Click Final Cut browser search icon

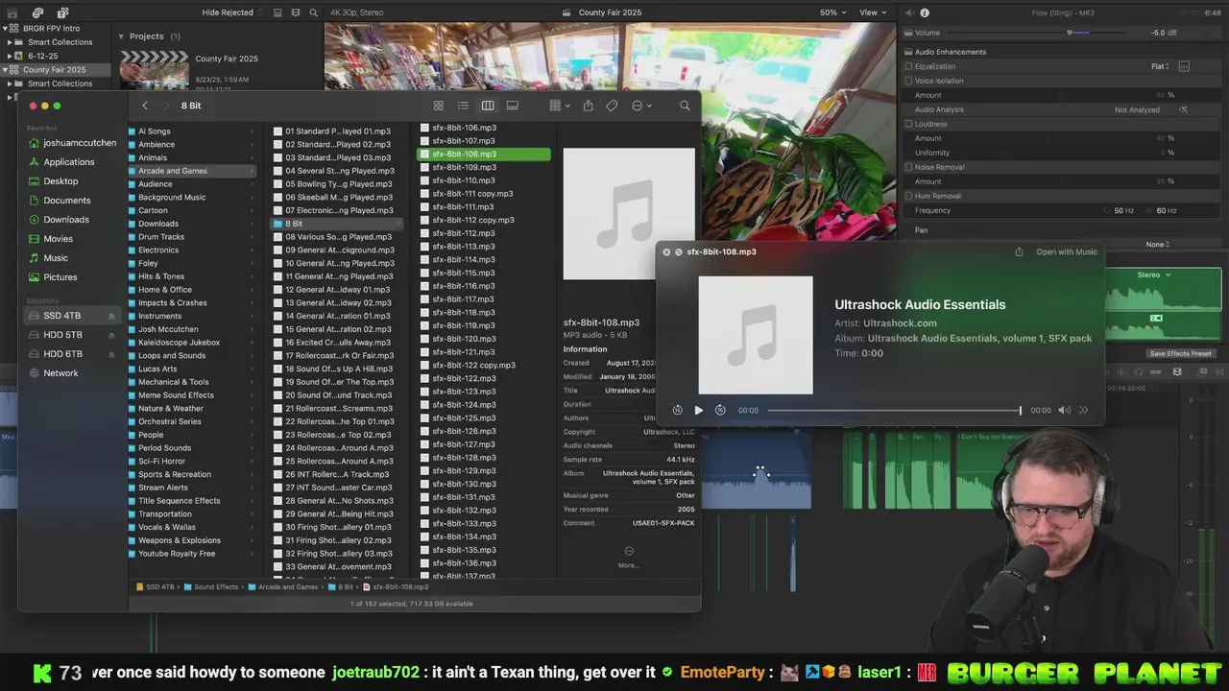(314, 12)
